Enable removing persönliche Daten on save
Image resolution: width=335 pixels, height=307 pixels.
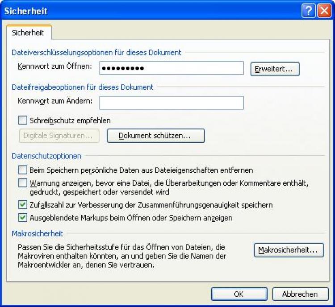click(x=23, y=170)
